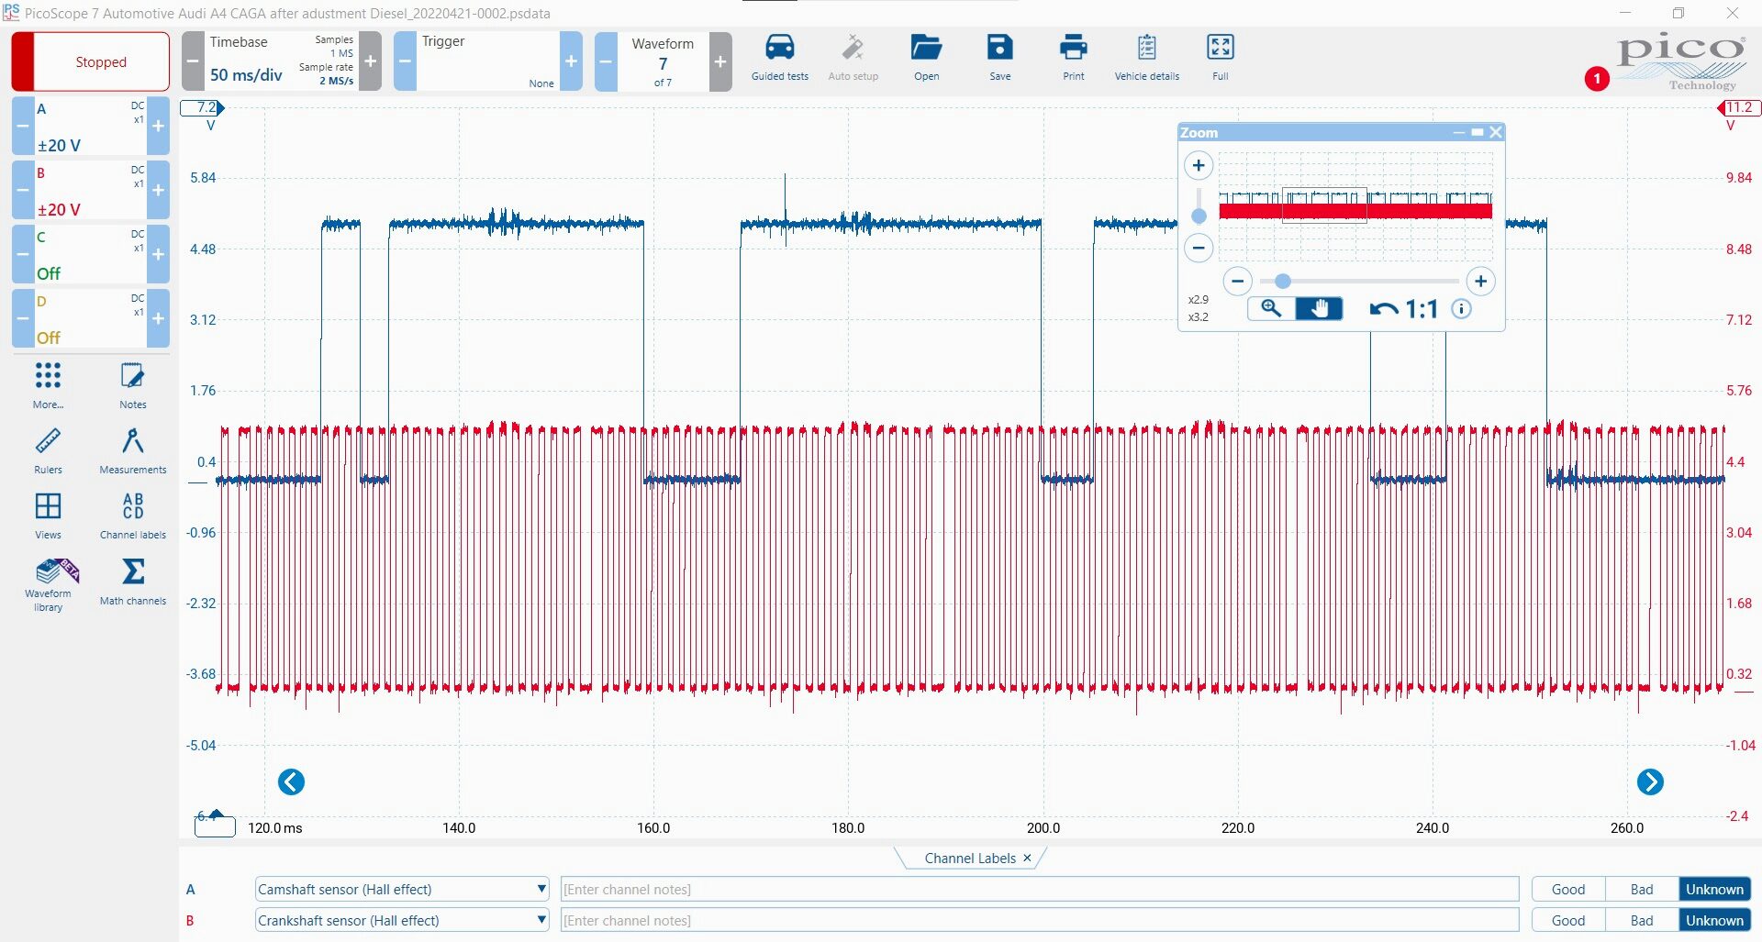Select the hand pan tool in Zoom panel

(1319, 309)
